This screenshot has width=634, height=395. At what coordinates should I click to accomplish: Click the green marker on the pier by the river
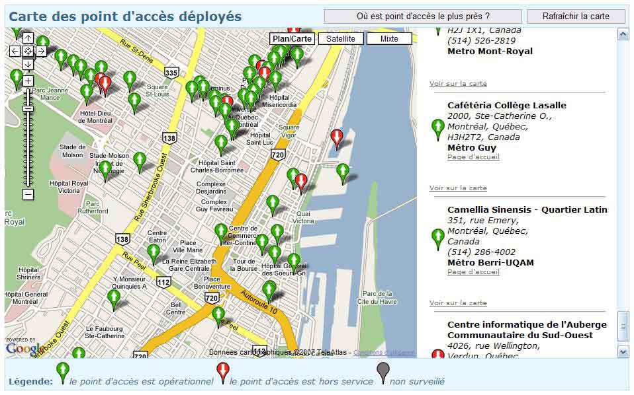click(x=342, y=172)
